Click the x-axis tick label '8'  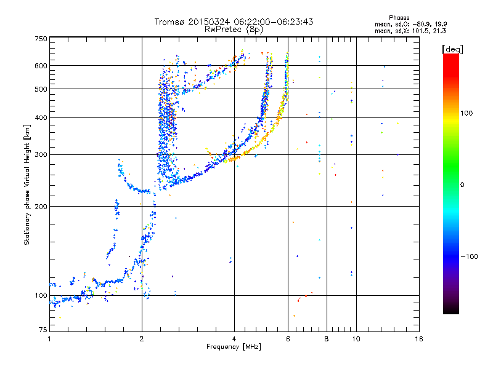[x=327, y=339]
